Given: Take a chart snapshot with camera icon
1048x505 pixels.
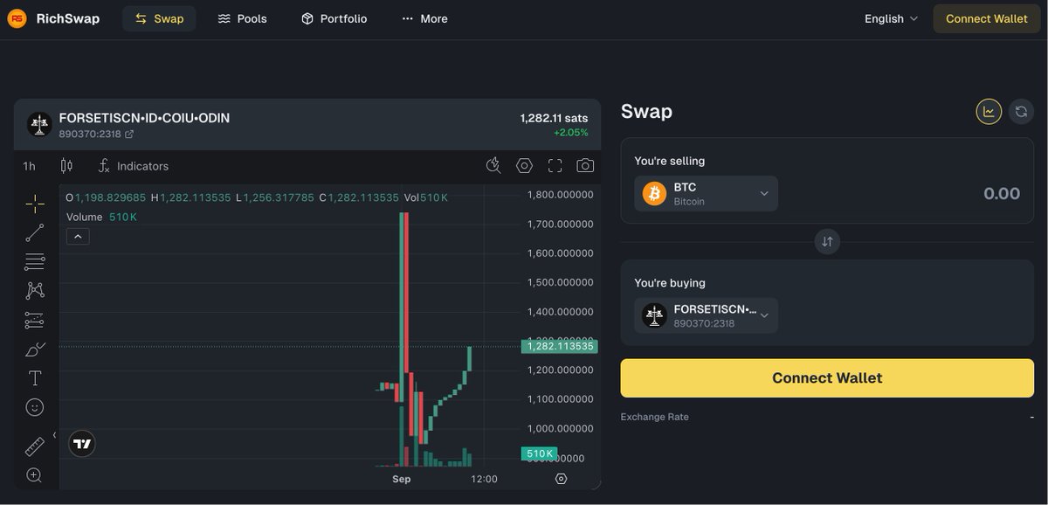Looking at the screenshot, I should (585, 166).
